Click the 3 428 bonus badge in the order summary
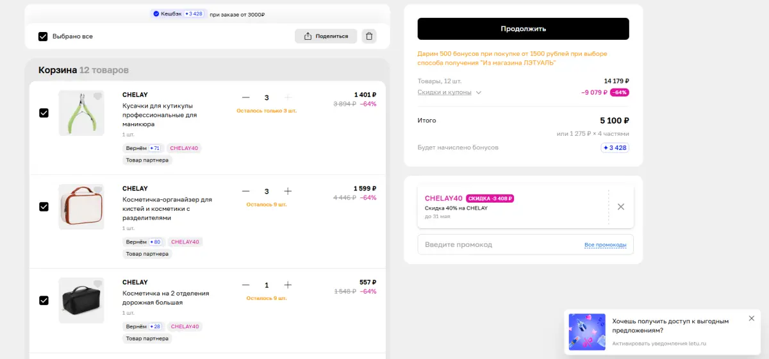Image resolution: width=769 pixels, height=359 pixels. [x=615, y=147]
